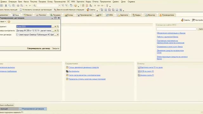Switch to the Склад tab
This screenshot has height=114, width=203.
(69, 15)
